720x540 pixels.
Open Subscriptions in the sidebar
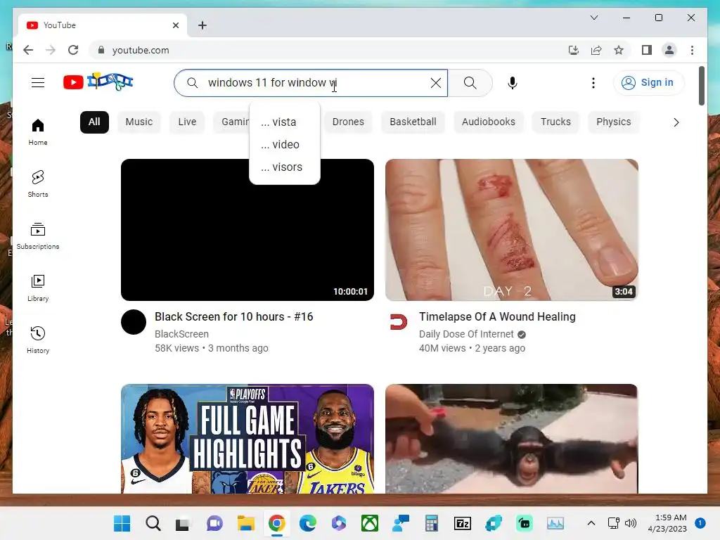coord(38,236)
